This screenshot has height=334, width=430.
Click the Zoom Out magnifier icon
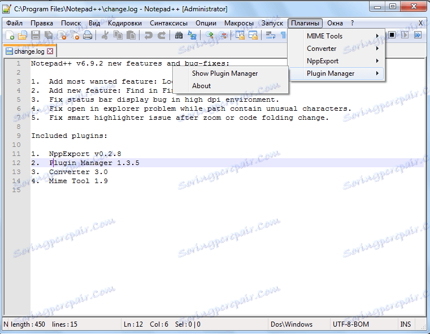[223, 36]
